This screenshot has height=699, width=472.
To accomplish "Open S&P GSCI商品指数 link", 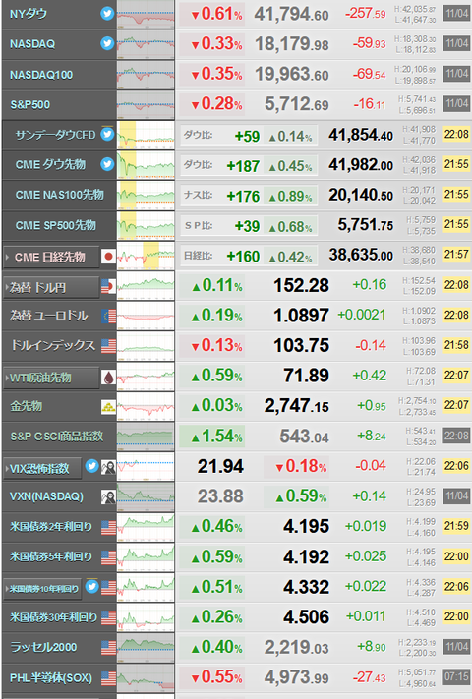I will [57, 436].
